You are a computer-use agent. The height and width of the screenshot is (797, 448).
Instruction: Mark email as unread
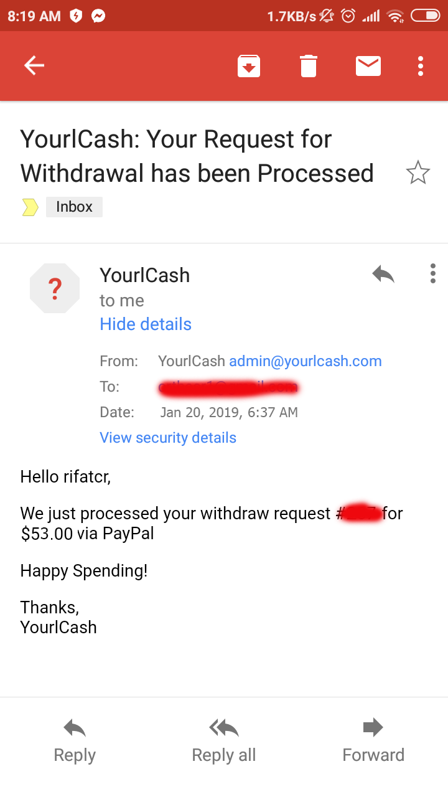coord(368,65)
